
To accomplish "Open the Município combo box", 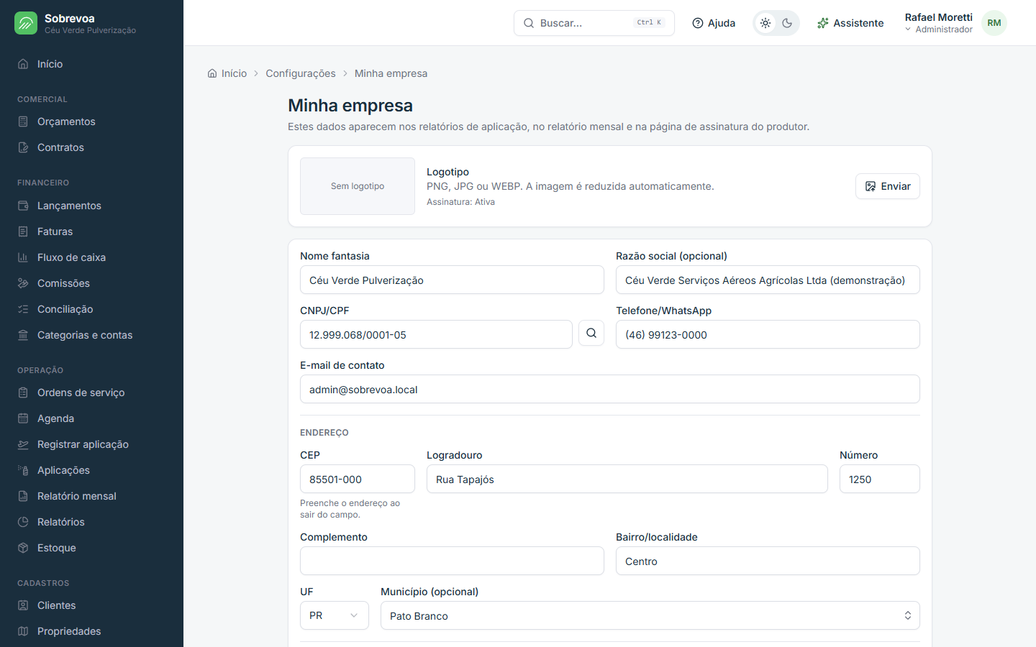I will tap(650, 615).
